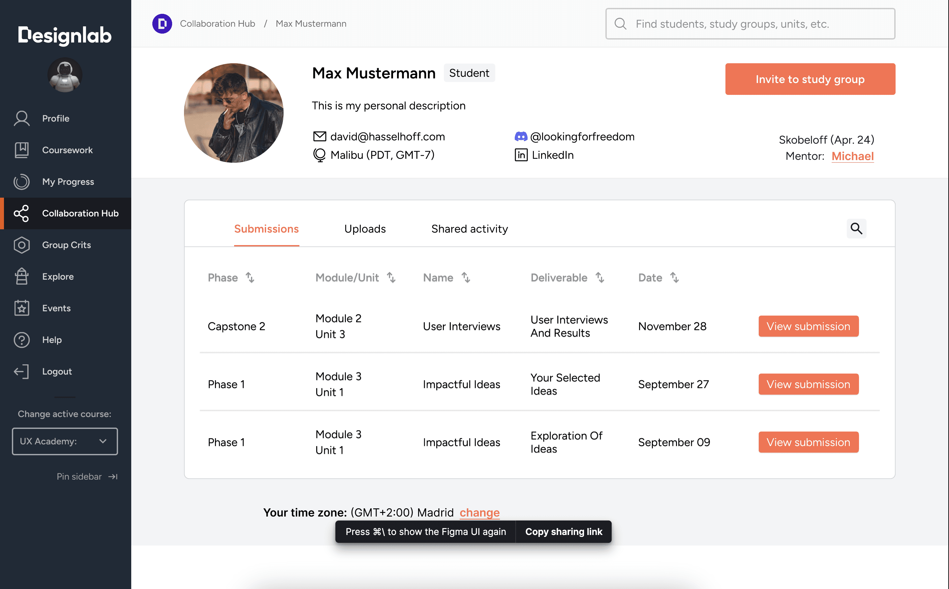The height and width of the screenshot is (589, 949).
Task: Sort by Module/Unit column arrows
Action: coord(391,277)
